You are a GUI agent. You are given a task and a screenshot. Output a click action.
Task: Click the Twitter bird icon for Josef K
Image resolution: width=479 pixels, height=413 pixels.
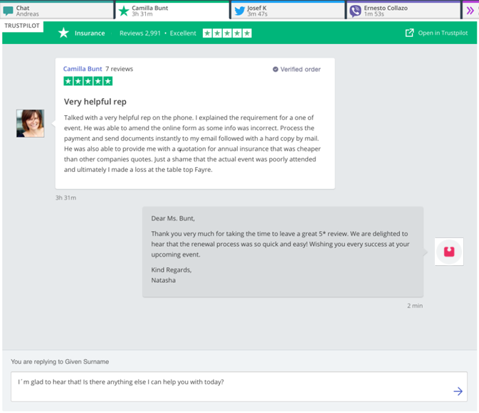click(239, 11)
